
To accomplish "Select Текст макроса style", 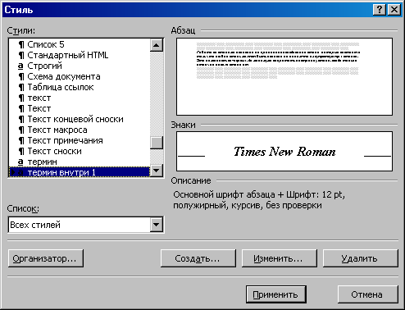I will point(80,130).
